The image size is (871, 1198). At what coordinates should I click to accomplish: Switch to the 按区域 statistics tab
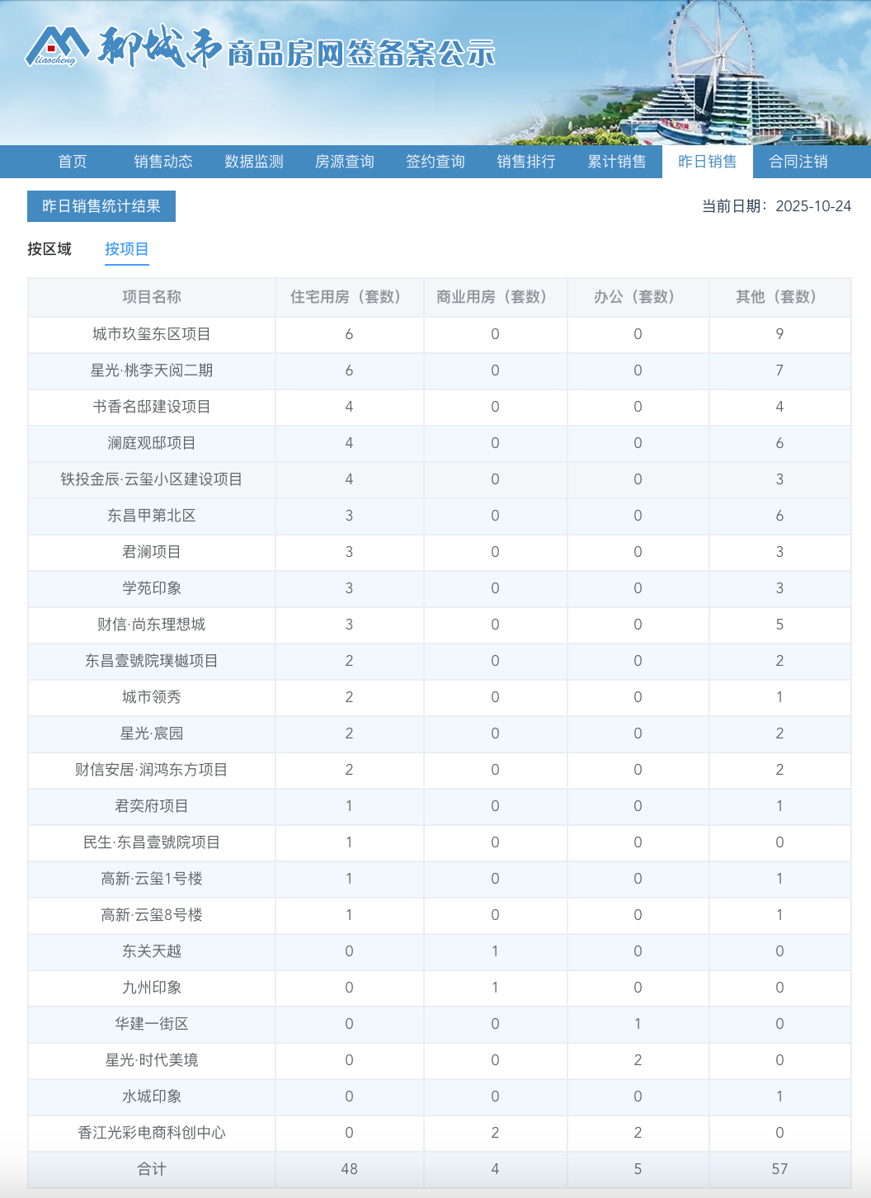(49, 248)
